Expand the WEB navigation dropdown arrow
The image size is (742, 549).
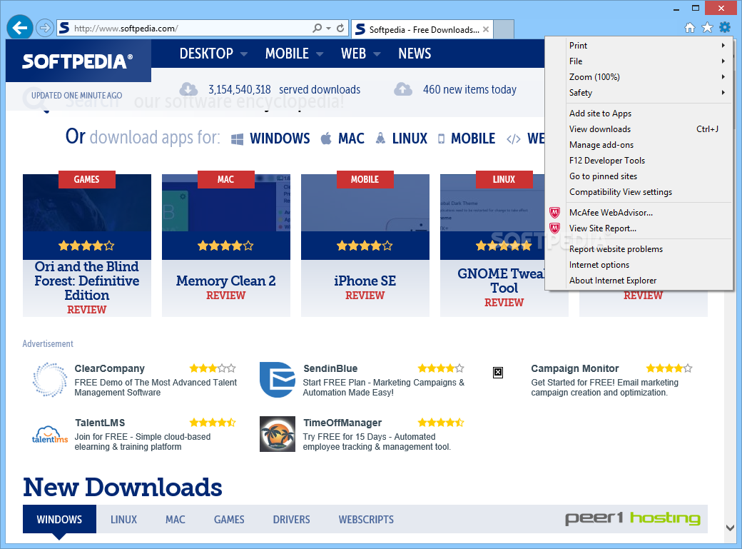click(x=377, y=54)
